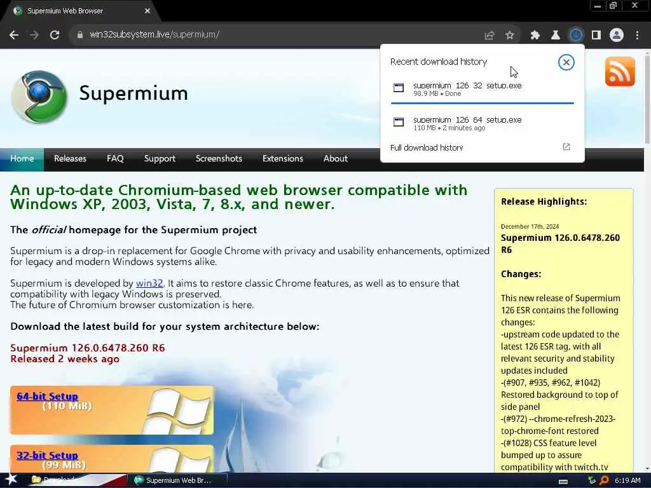The image size is (651, 488).
Task: Follow the win32 developer link
Action: (x=149, y=283)
